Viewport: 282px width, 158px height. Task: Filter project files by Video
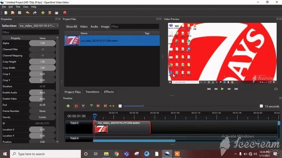84,26
